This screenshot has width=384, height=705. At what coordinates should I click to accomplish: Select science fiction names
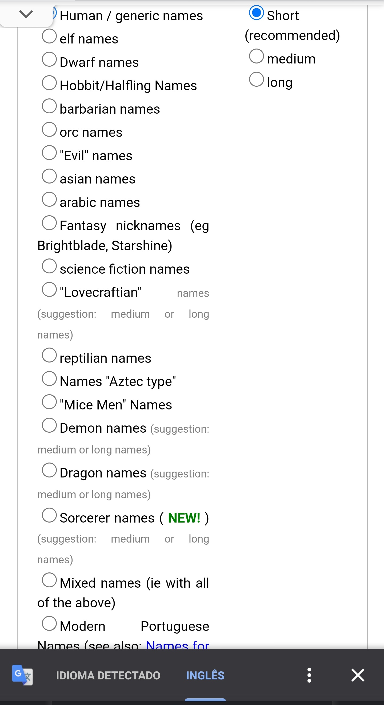[x=49, y=266]
